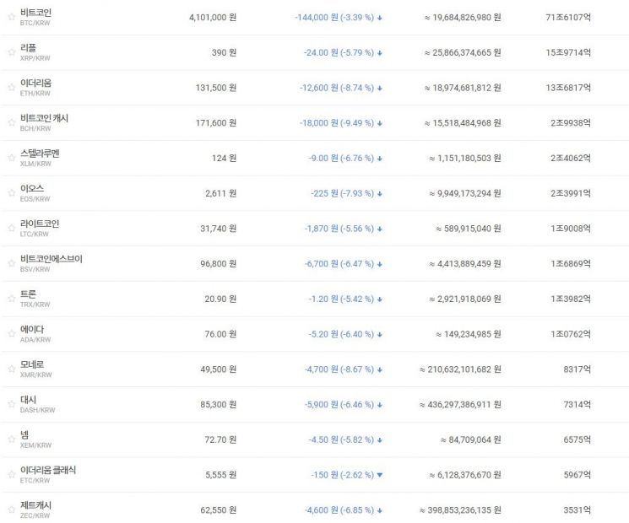Viewport: 629px width, 523px height.
Task: Click the ≈ 19,684,826,980 원 volume value
Action: (463, 17)
